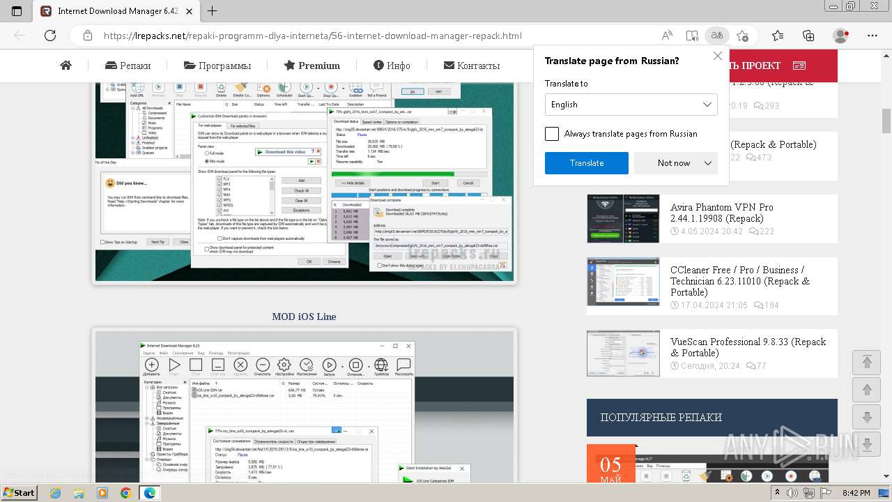This screenshot has height=502, width=892.
Task: Click the blue Translate button
Action: coord(587,163)
